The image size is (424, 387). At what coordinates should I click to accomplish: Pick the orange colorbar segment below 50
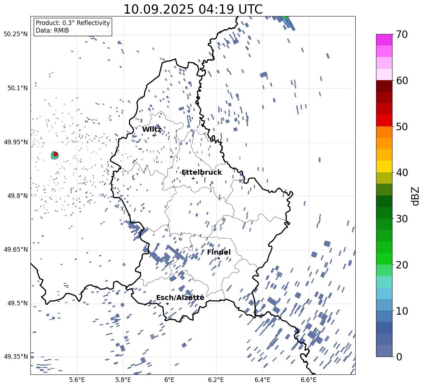tap(384, 132)
